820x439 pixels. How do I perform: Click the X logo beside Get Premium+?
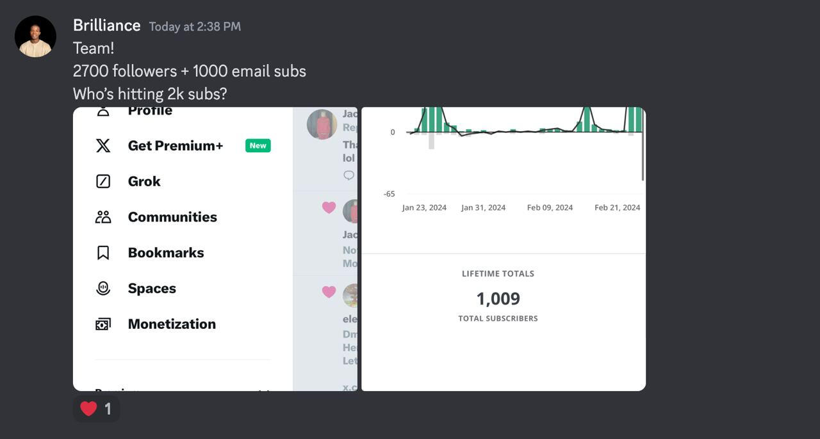(103, 145)
